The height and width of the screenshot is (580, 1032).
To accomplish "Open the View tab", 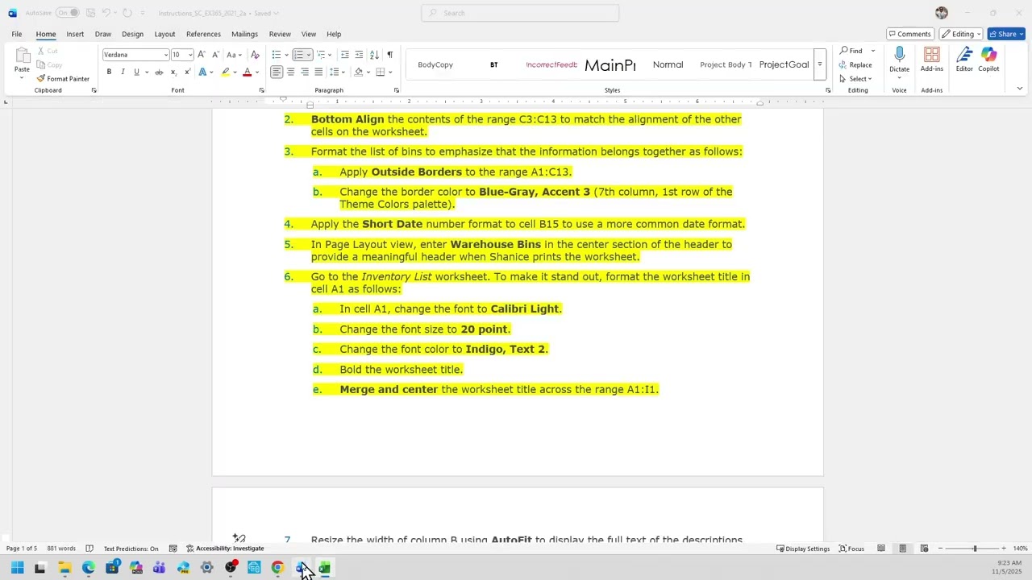I will click(309, 34).
